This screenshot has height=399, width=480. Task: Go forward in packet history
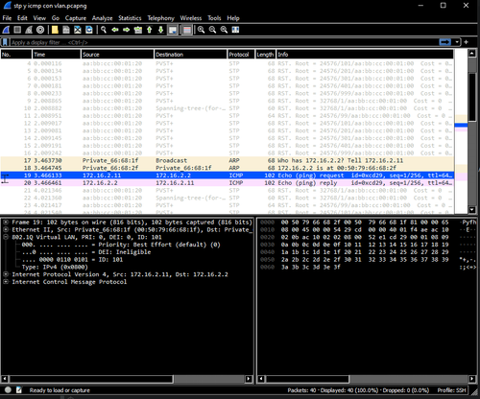pos(127,30)
